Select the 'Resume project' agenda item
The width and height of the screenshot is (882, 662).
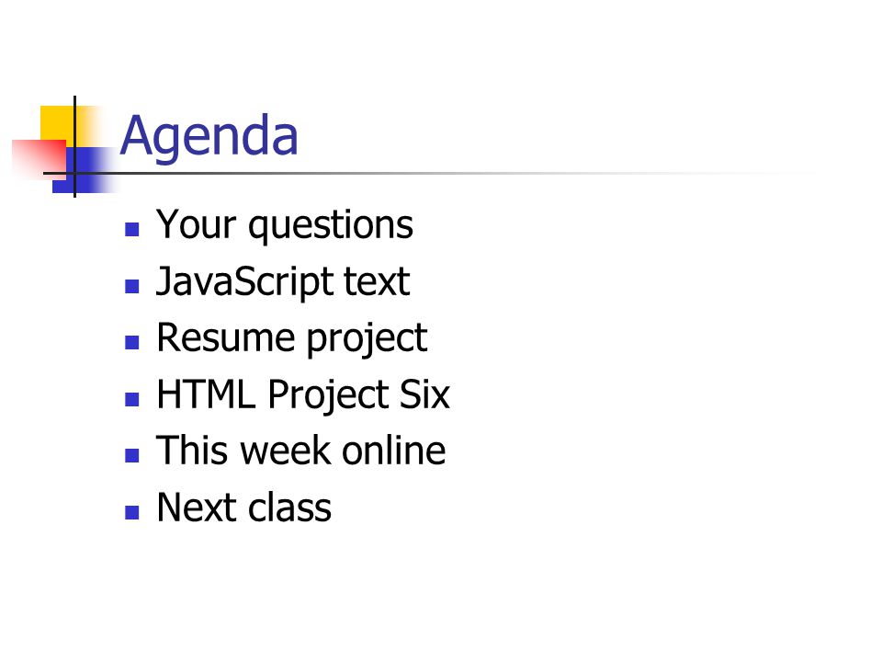click(x=292, y=339)
